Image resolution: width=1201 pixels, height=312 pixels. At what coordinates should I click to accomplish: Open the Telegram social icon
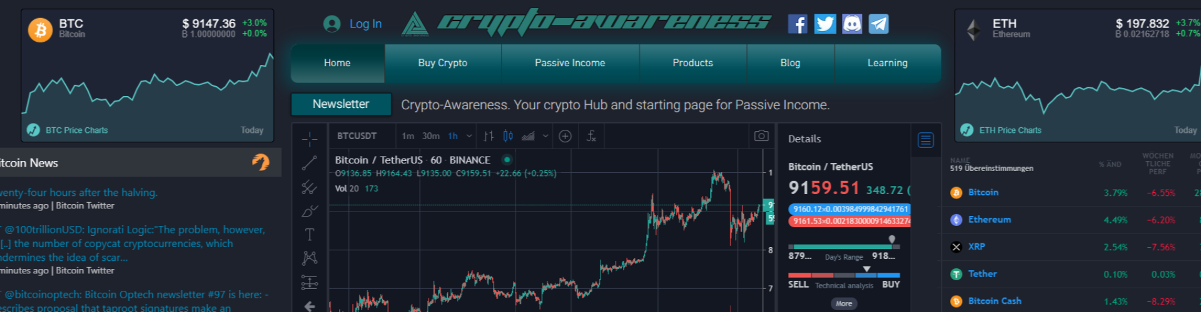tap(879, 24)
